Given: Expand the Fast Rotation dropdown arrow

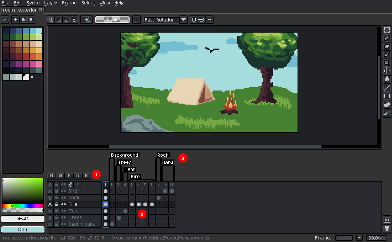Looking at the screenshot, I should pos(183,20).
